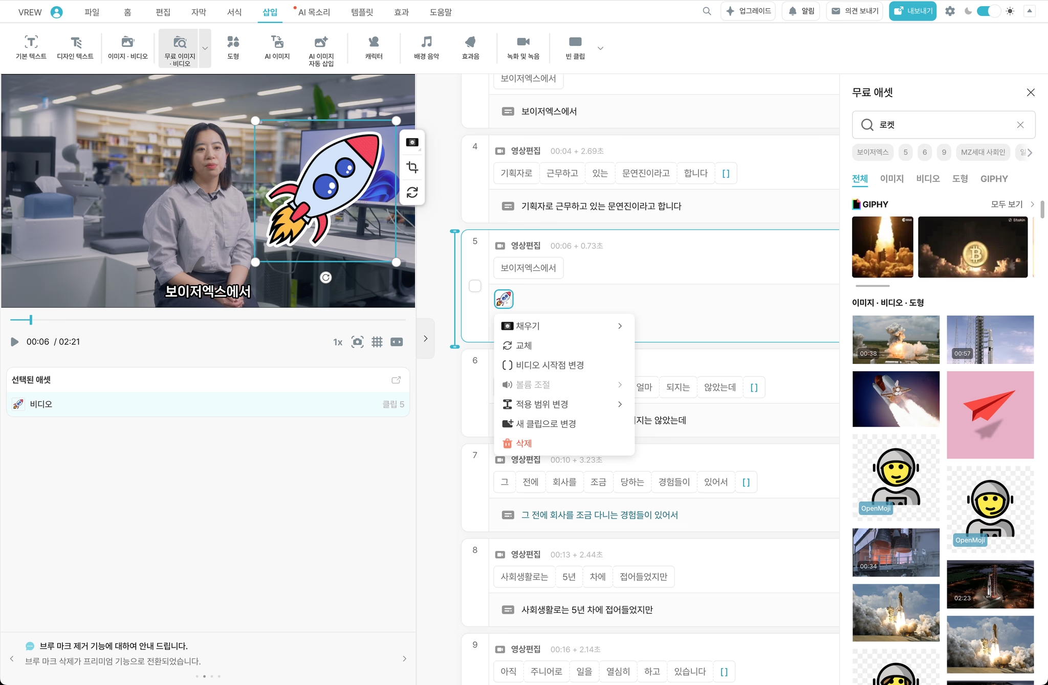Viewport: 1048px width, 685px height.
Task: Expand the 채우기 submenu
Action: [x=563, y=326]
